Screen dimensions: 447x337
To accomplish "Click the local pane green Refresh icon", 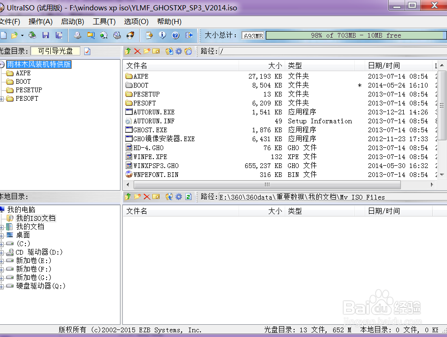I will coord(188,197).
